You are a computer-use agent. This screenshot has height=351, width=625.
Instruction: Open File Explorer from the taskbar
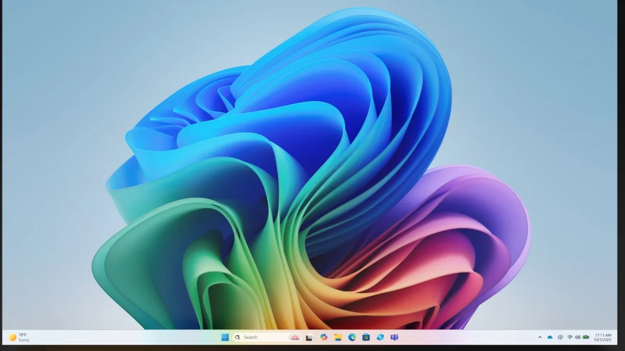(x=337, y=337)
